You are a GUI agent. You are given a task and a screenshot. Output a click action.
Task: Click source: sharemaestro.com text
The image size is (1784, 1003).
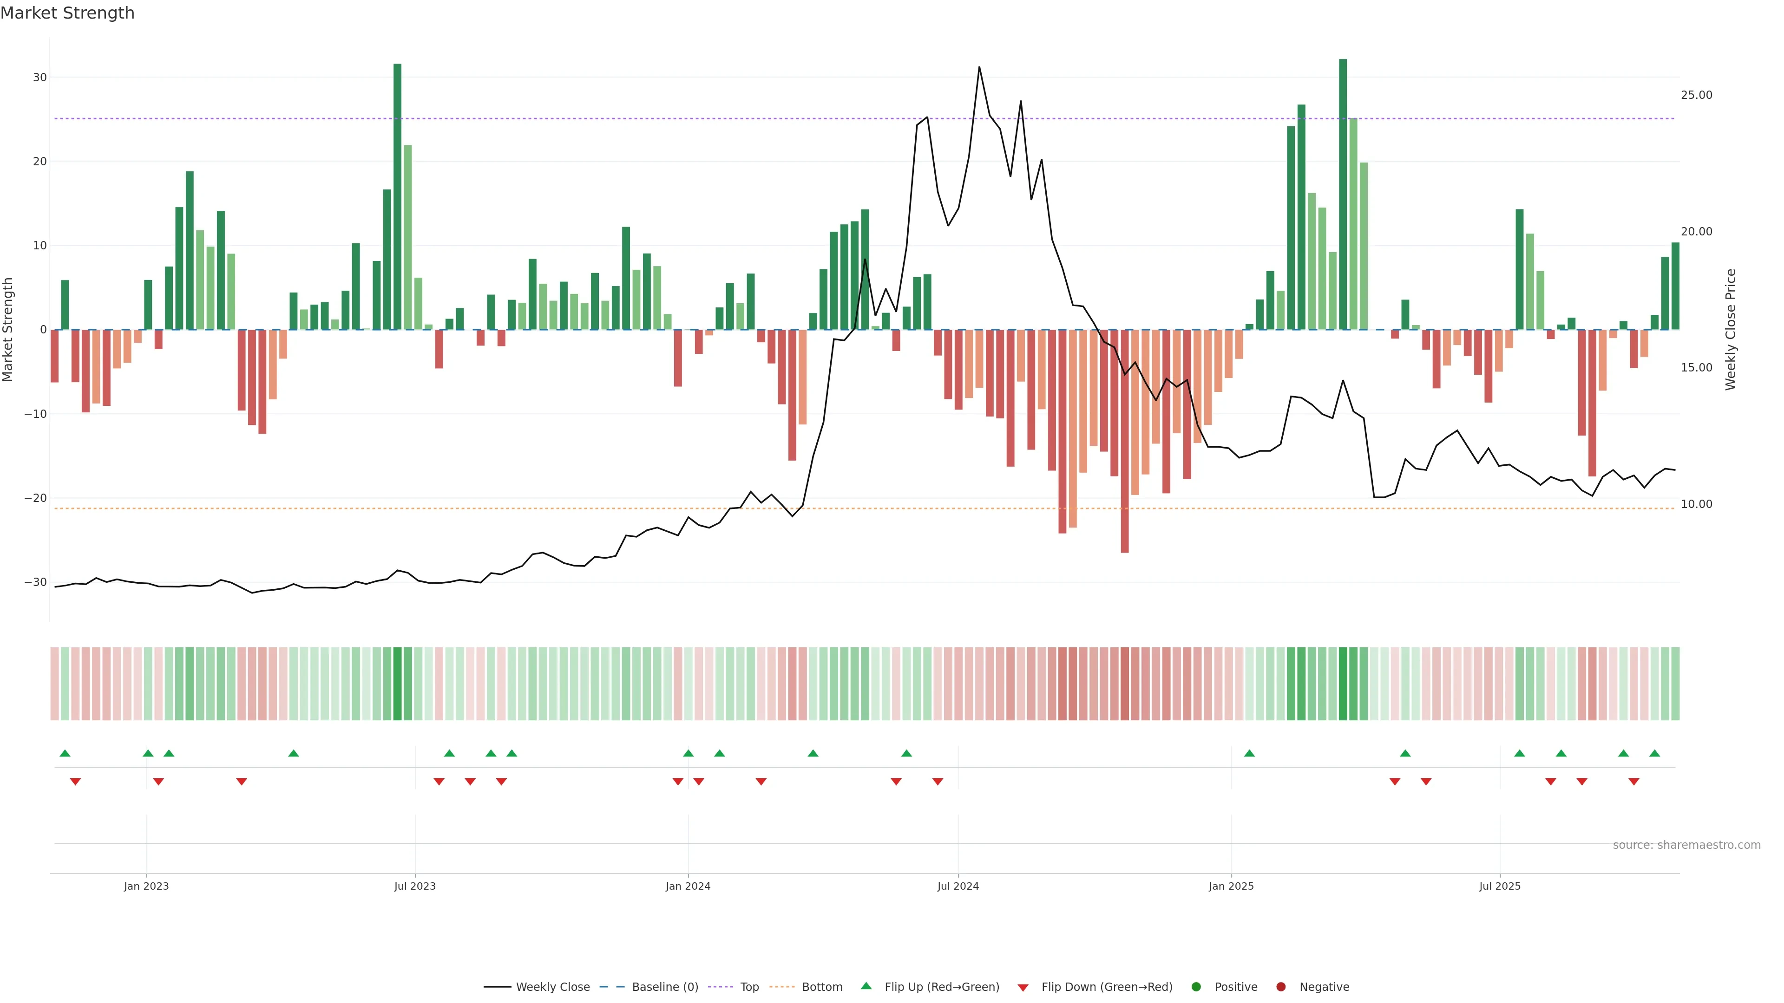click(x=1686, y=845)
